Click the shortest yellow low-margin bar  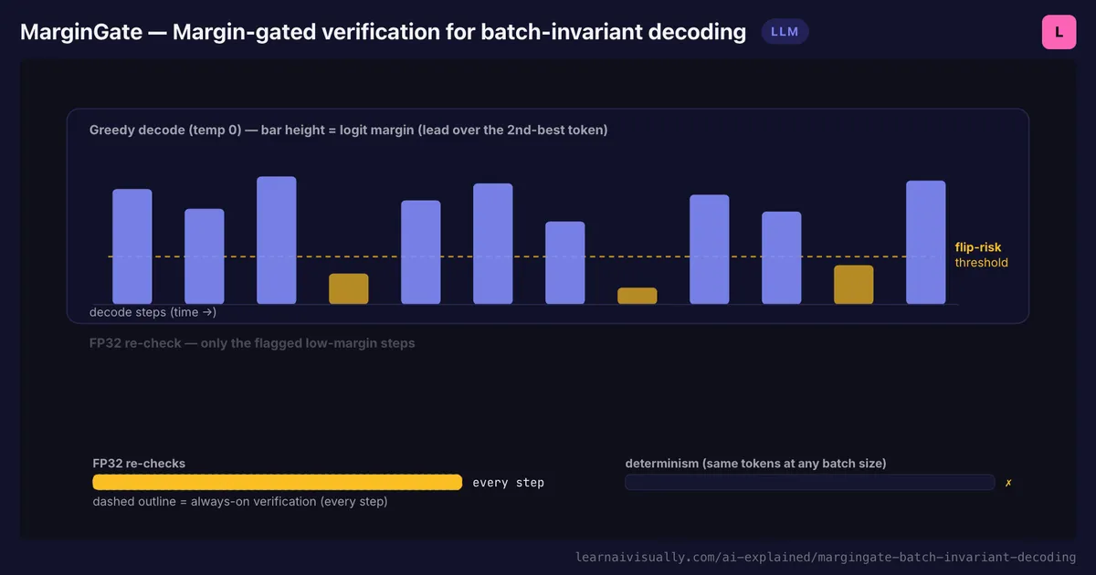click(x=638, y=296)
